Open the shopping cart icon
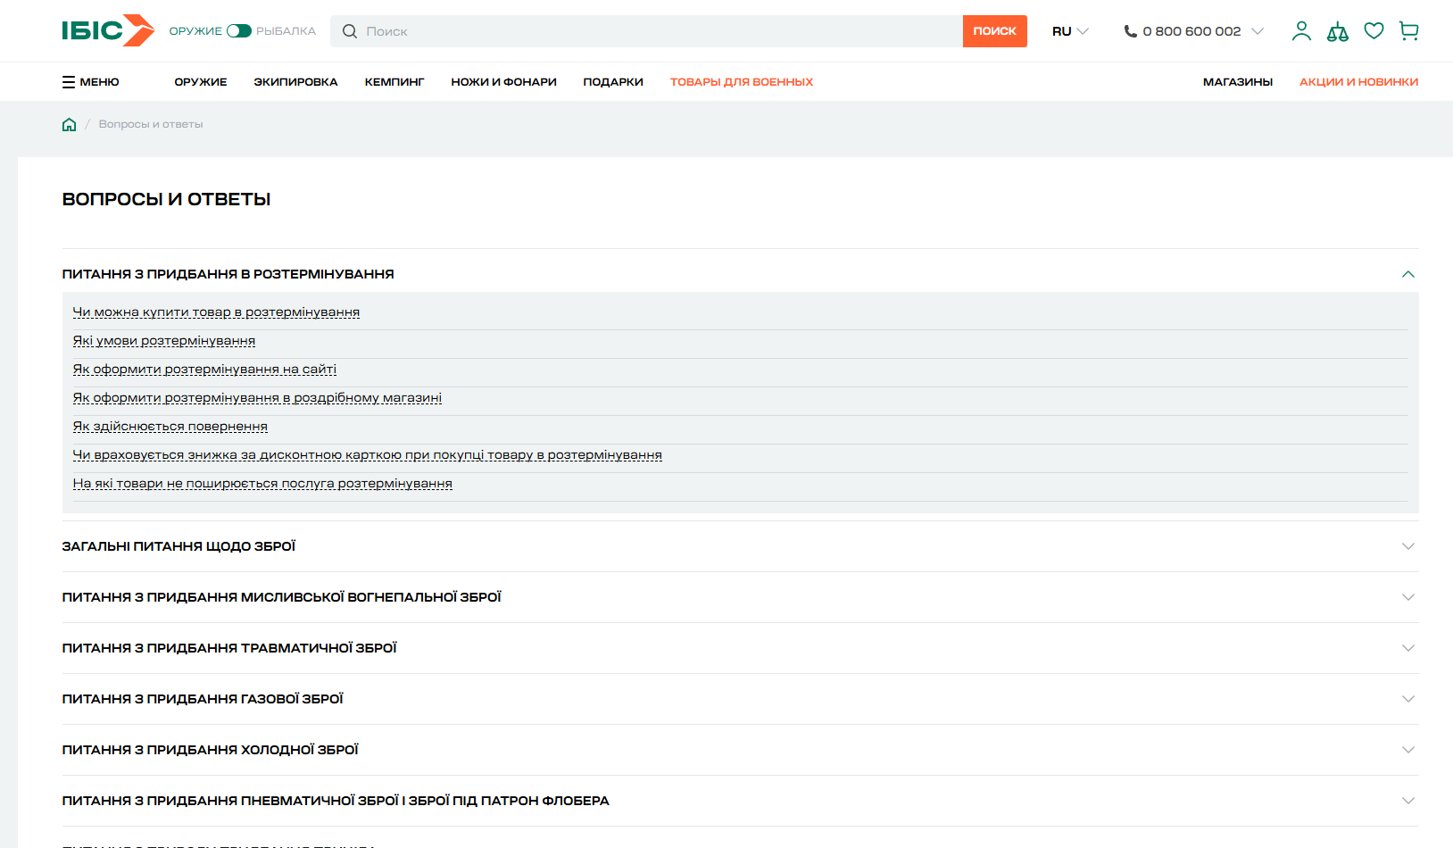 coord(1409,31)
